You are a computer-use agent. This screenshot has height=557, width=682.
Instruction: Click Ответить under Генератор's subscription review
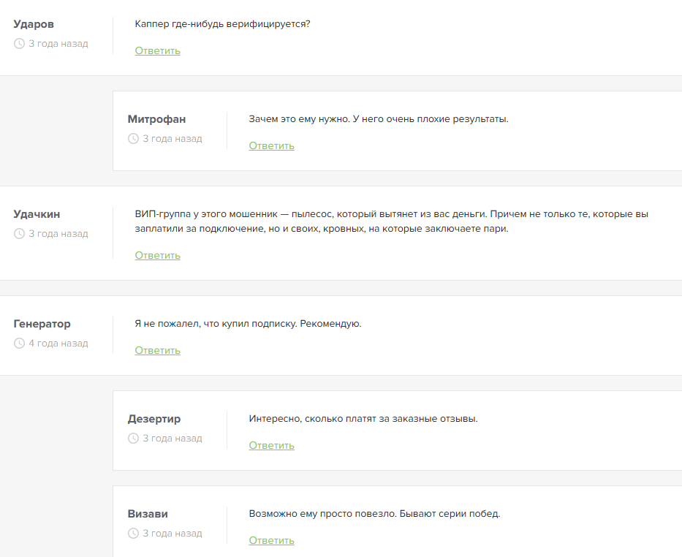(x=157, y=351)
